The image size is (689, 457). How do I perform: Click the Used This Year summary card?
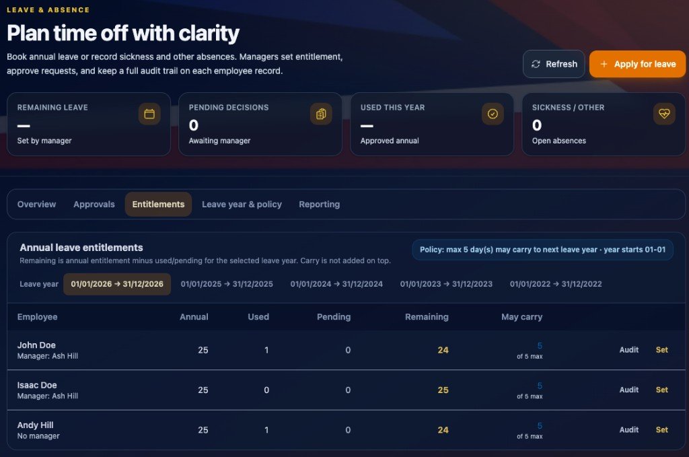tap(432, 124)
